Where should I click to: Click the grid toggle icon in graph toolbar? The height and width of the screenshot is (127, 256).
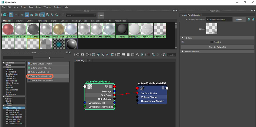(148, 55)
